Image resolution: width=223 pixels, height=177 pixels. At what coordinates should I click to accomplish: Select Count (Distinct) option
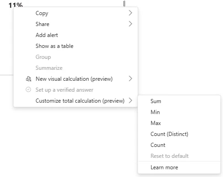pos(179,134)
